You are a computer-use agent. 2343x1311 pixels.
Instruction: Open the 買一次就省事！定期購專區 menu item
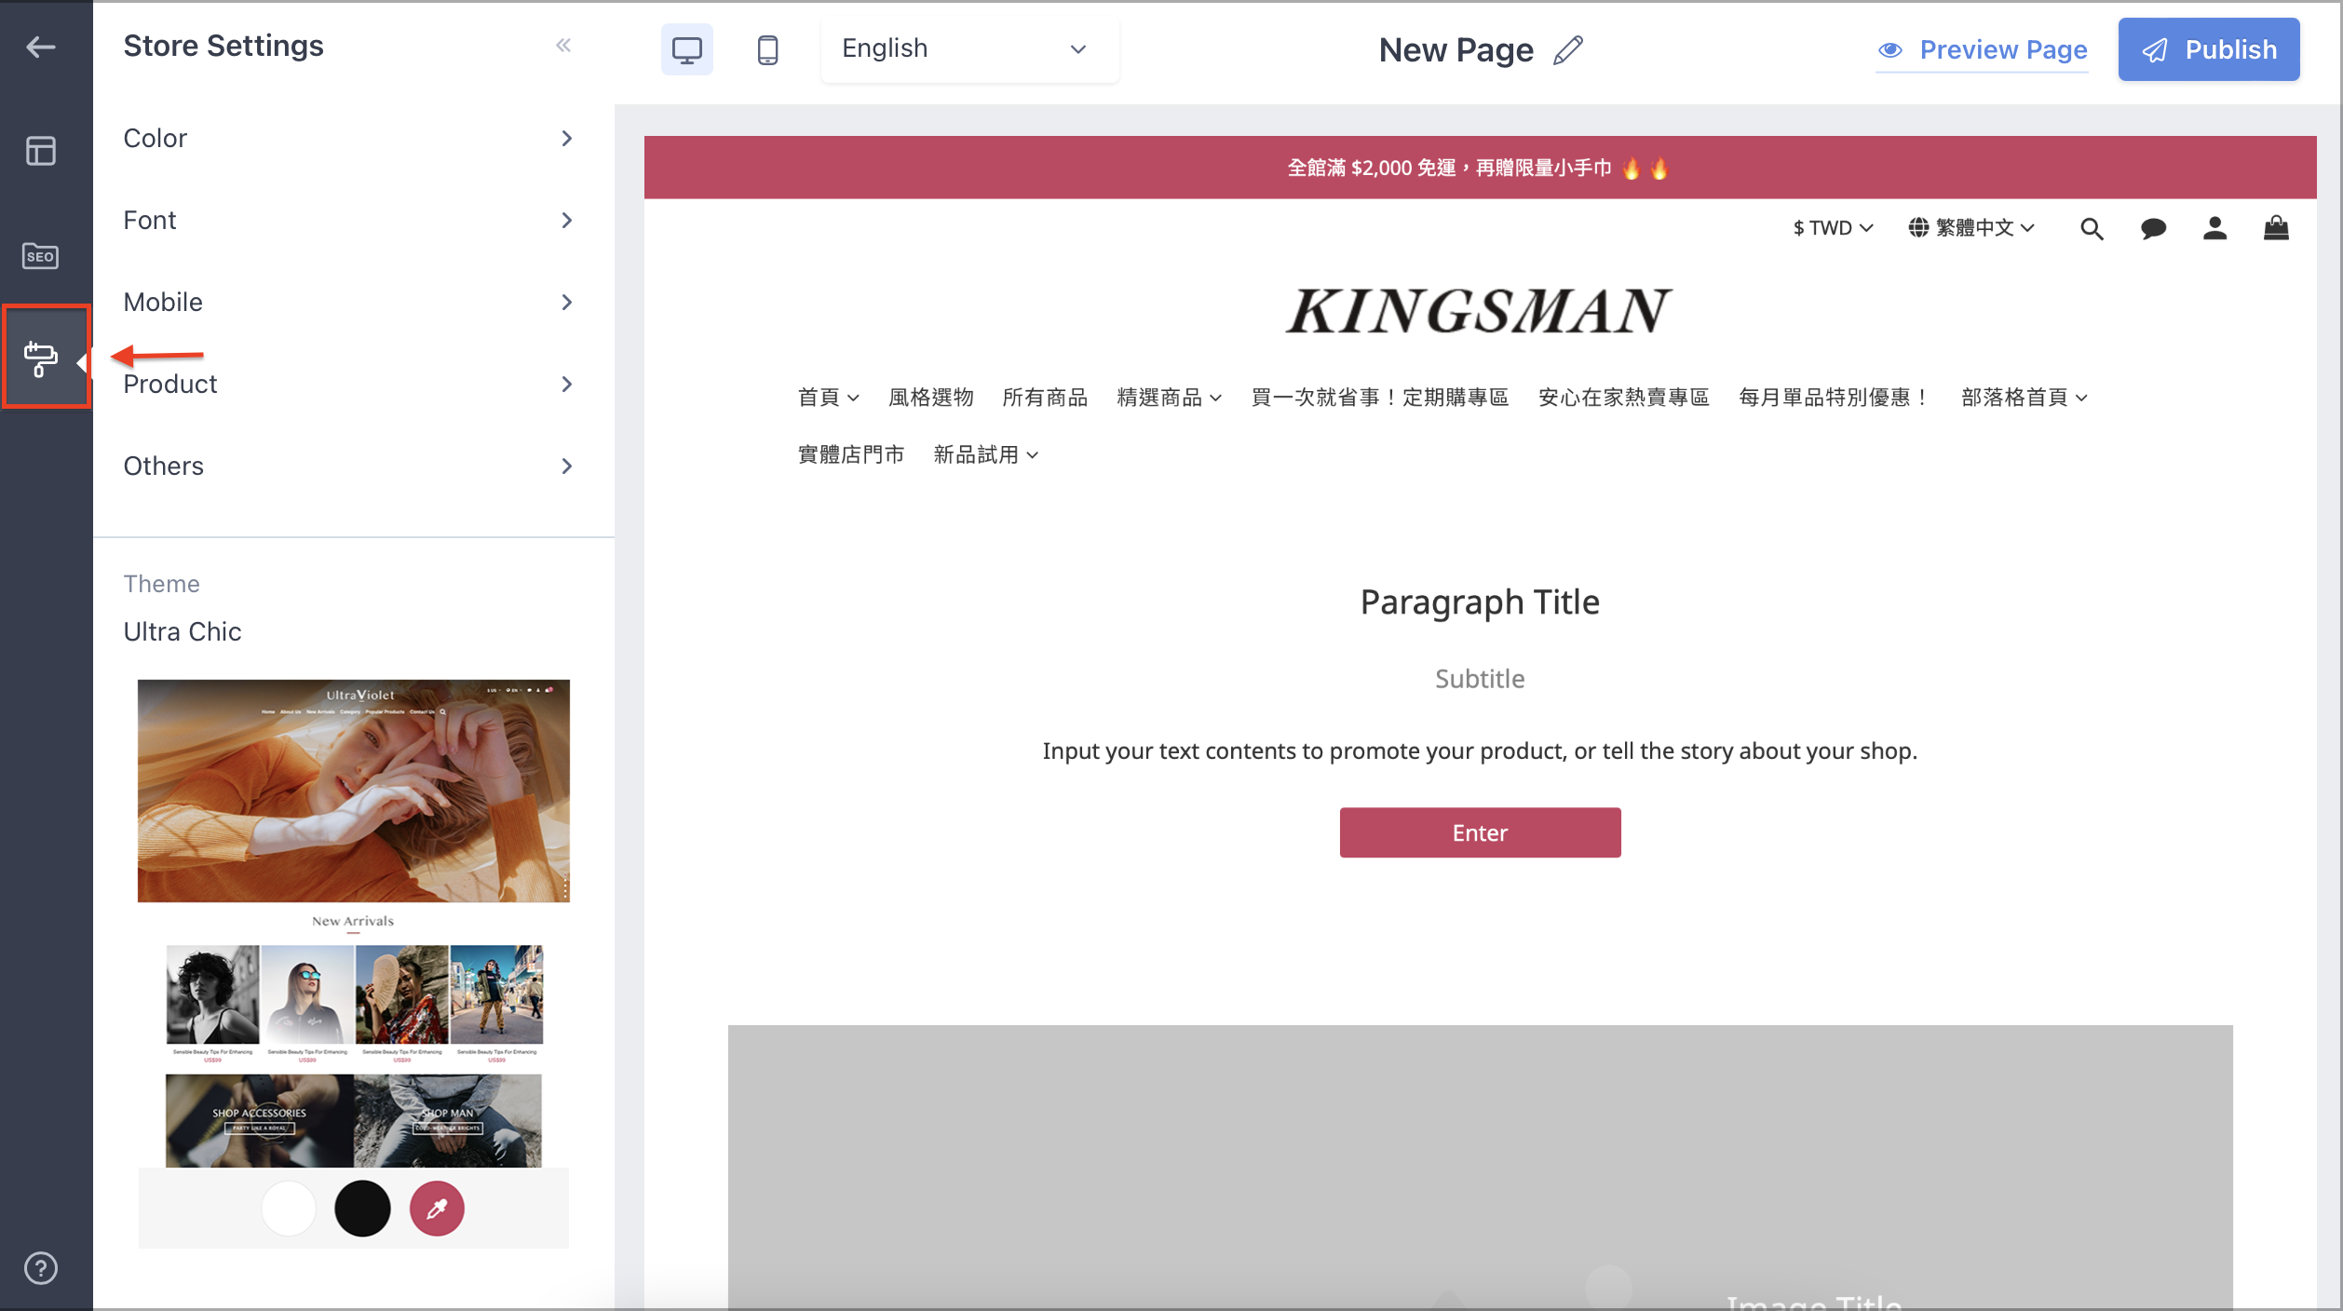click(x=1379, y=398)
